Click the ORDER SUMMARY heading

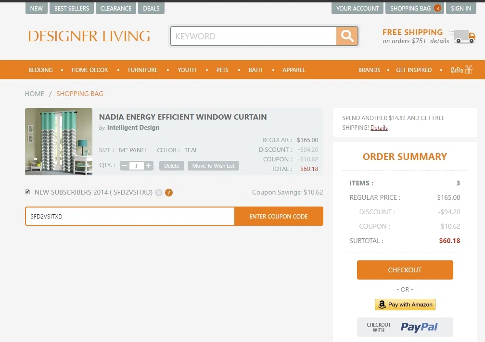pyautogui.click(x=405, y=157)
